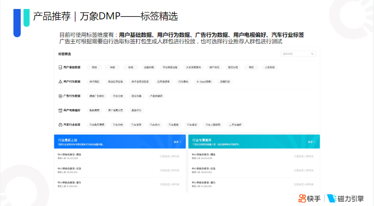Pick the 产品关键词 tag
374x206 pixels.
[x=156, y=96]
